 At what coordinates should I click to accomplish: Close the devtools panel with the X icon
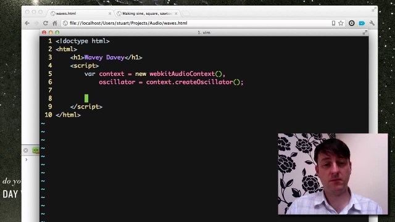(26, 150)
